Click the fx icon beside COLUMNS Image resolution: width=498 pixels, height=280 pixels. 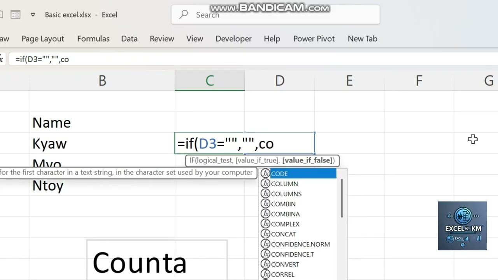[x=265, y=194]
